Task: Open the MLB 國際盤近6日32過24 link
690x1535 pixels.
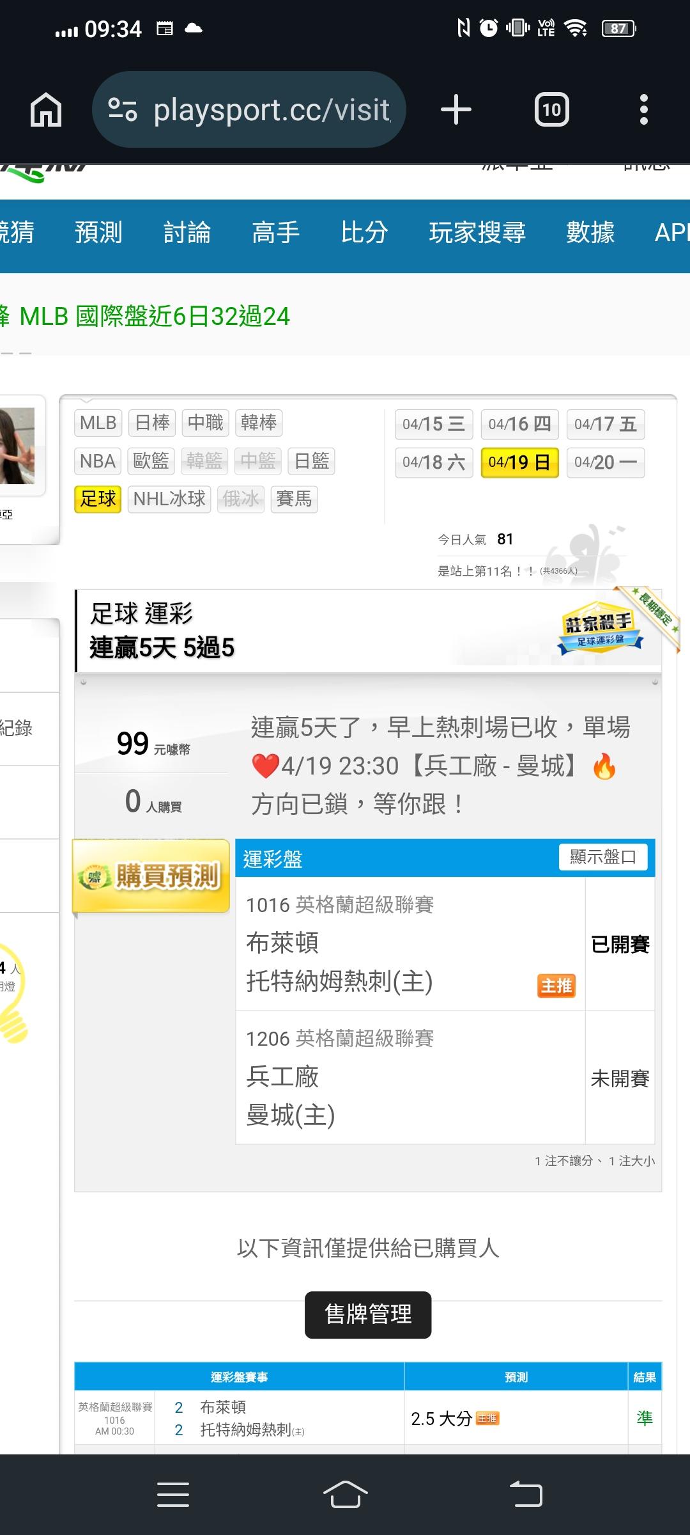Action: pyautogui.click(x=155, y=316)
